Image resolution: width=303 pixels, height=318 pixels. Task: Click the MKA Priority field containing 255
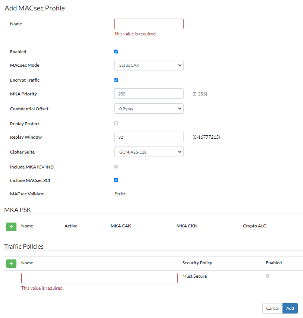point(149,94)
